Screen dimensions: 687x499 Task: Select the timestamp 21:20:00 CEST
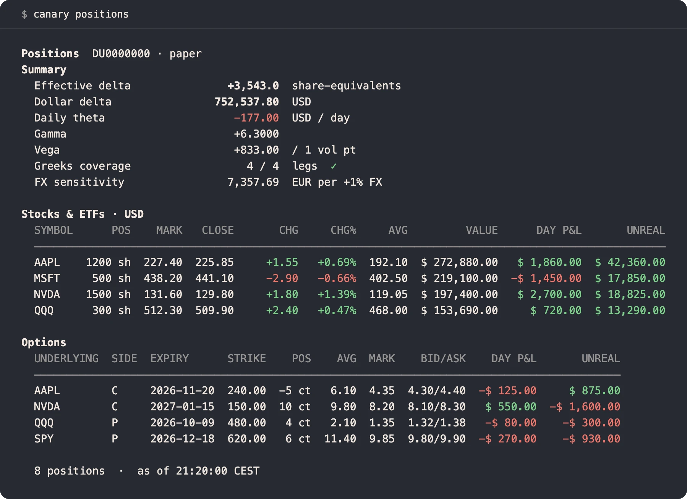(x=218, y=471)
